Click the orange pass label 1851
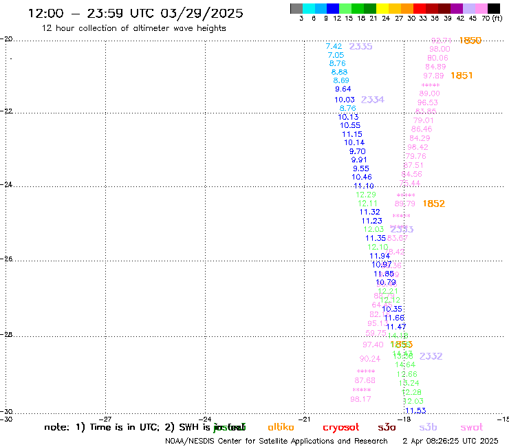Screen dimensions: 509x447 [462, 76]
